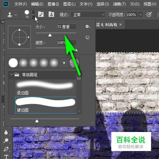Select the 柔边圆 brush preset
The width and height of the screenshot is (159, 159).
pos(45,88)
